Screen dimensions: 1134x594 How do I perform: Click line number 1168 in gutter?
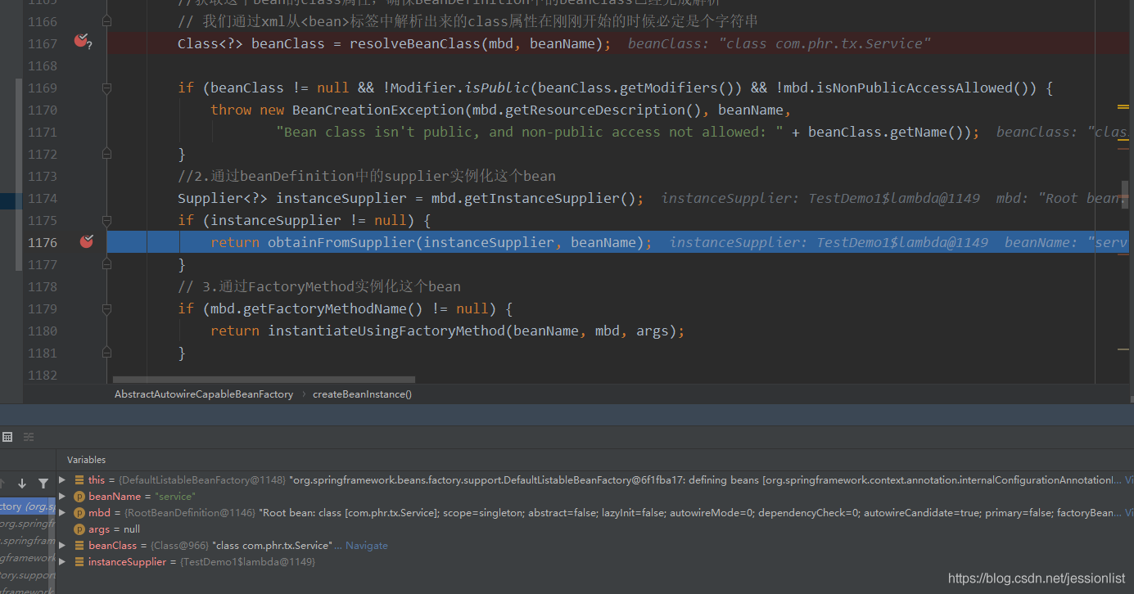pyautogui.click(x=43, y=65)
